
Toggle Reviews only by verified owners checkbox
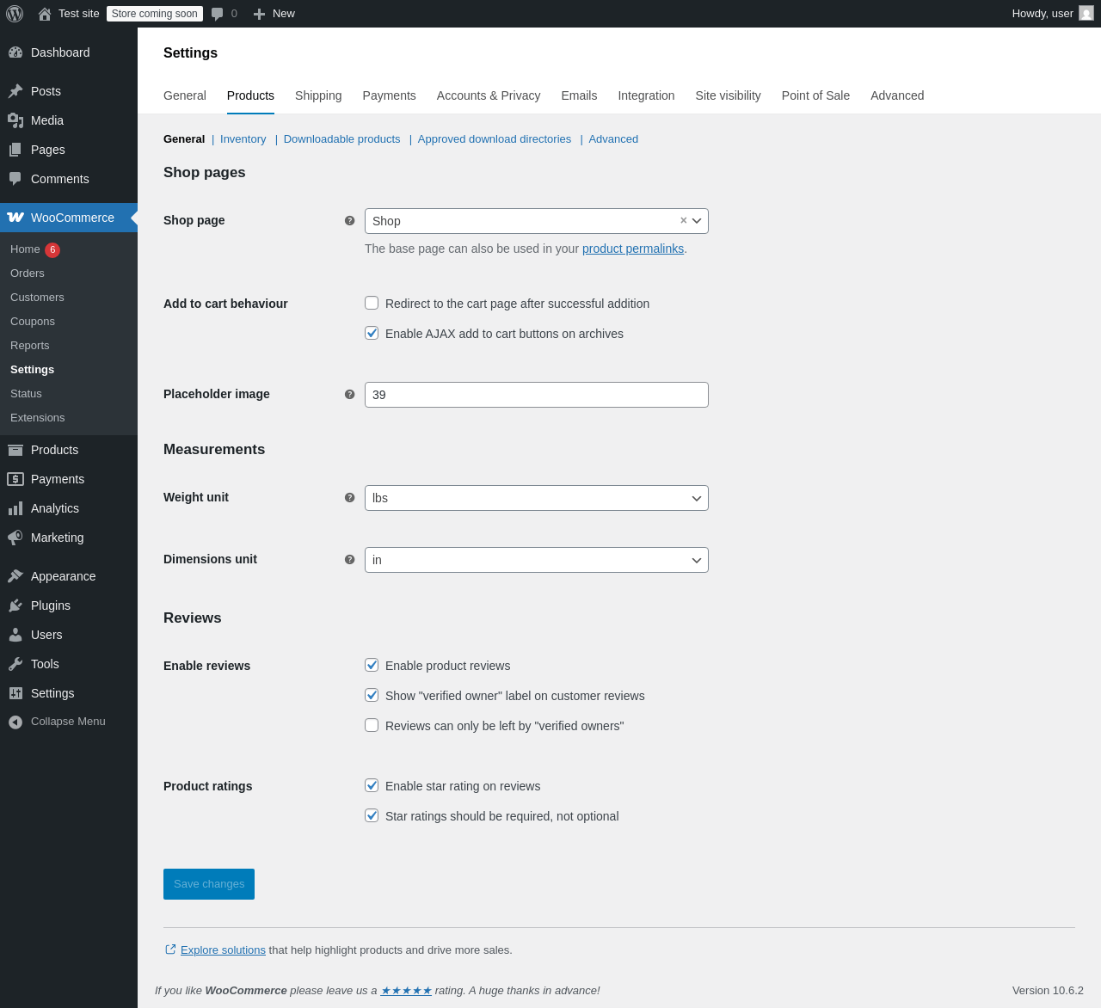tap(372, 725)
